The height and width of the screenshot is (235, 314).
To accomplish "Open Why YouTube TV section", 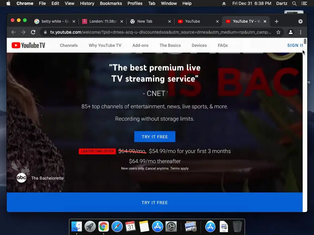I will click(105, 45).
